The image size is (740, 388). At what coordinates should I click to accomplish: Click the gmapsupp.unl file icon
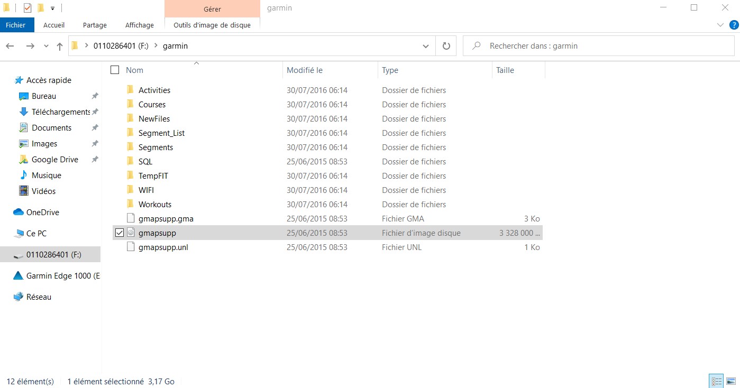click(131, 247)
